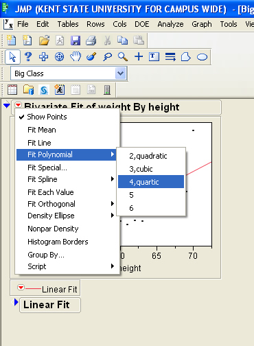Select the Magnifier zoom tool
This screenshot has width=254, height=346.
tap(123, 56)
